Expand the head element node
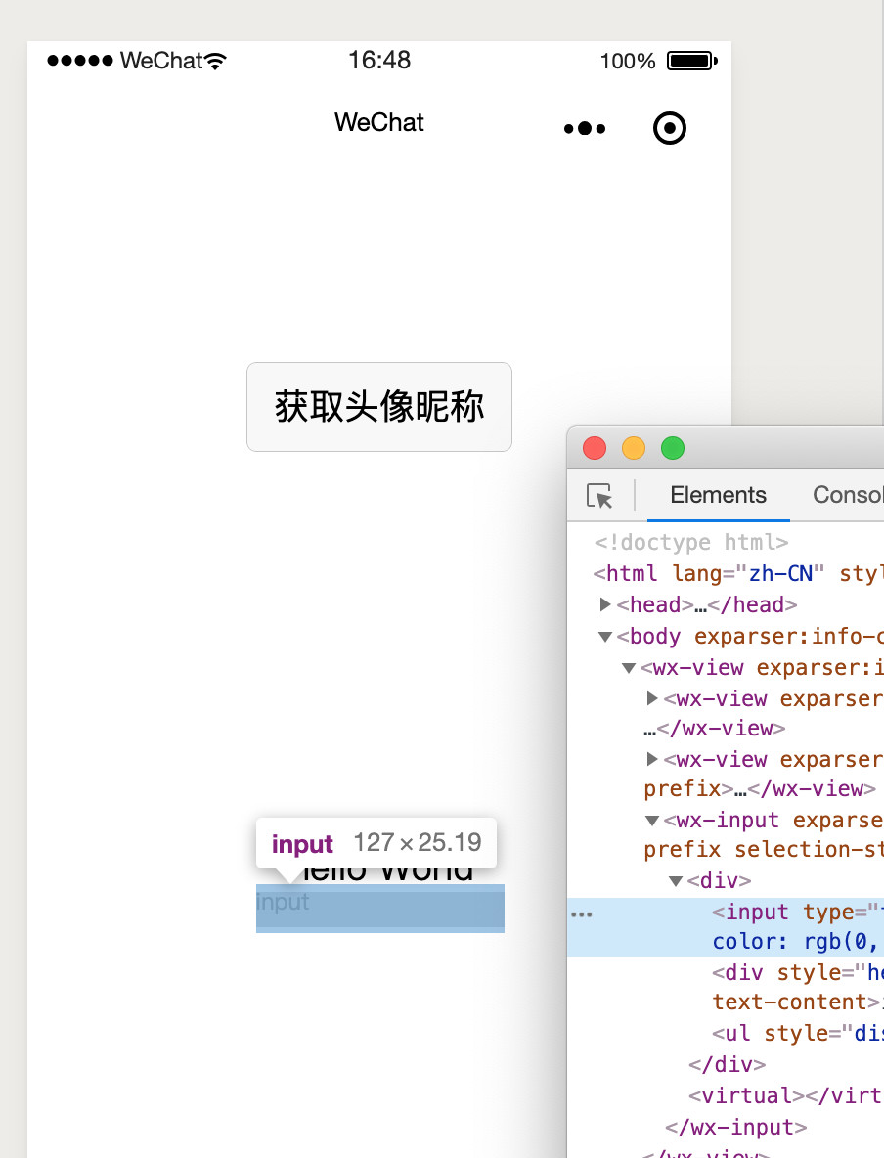Screen dimensions: 884x1158 [605, 604]
